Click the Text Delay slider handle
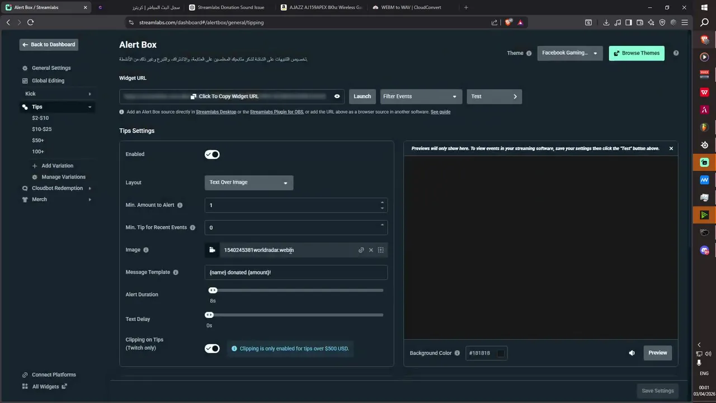This screenshot has height=403, width=716. point(209,315)
